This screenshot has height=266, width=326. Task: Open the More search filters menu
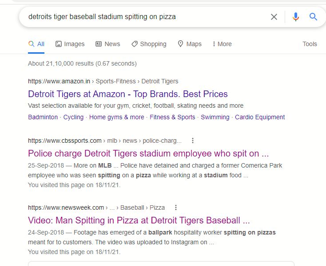[x=222, y=44]
